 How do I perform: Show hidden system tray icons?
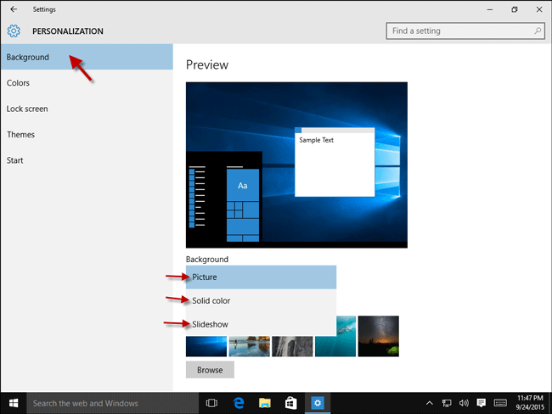tap(430, 403)
